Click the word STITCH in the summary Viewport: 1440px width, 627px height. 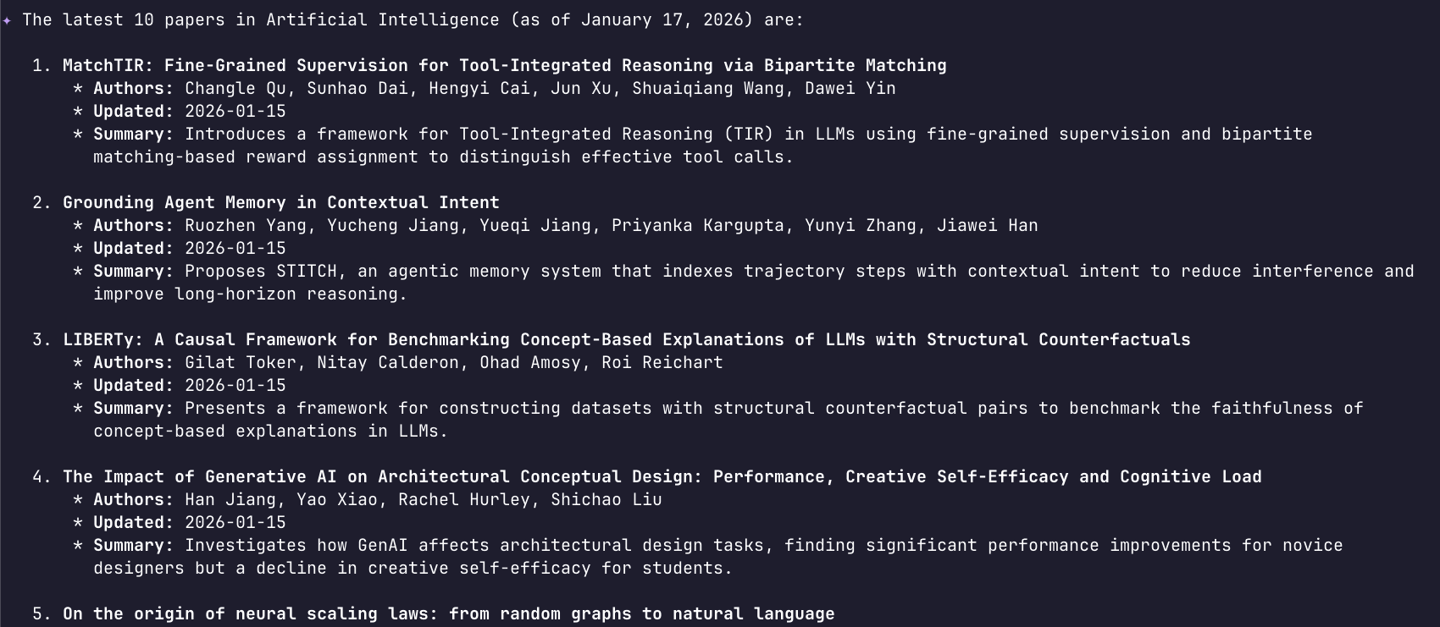(306, 271)
